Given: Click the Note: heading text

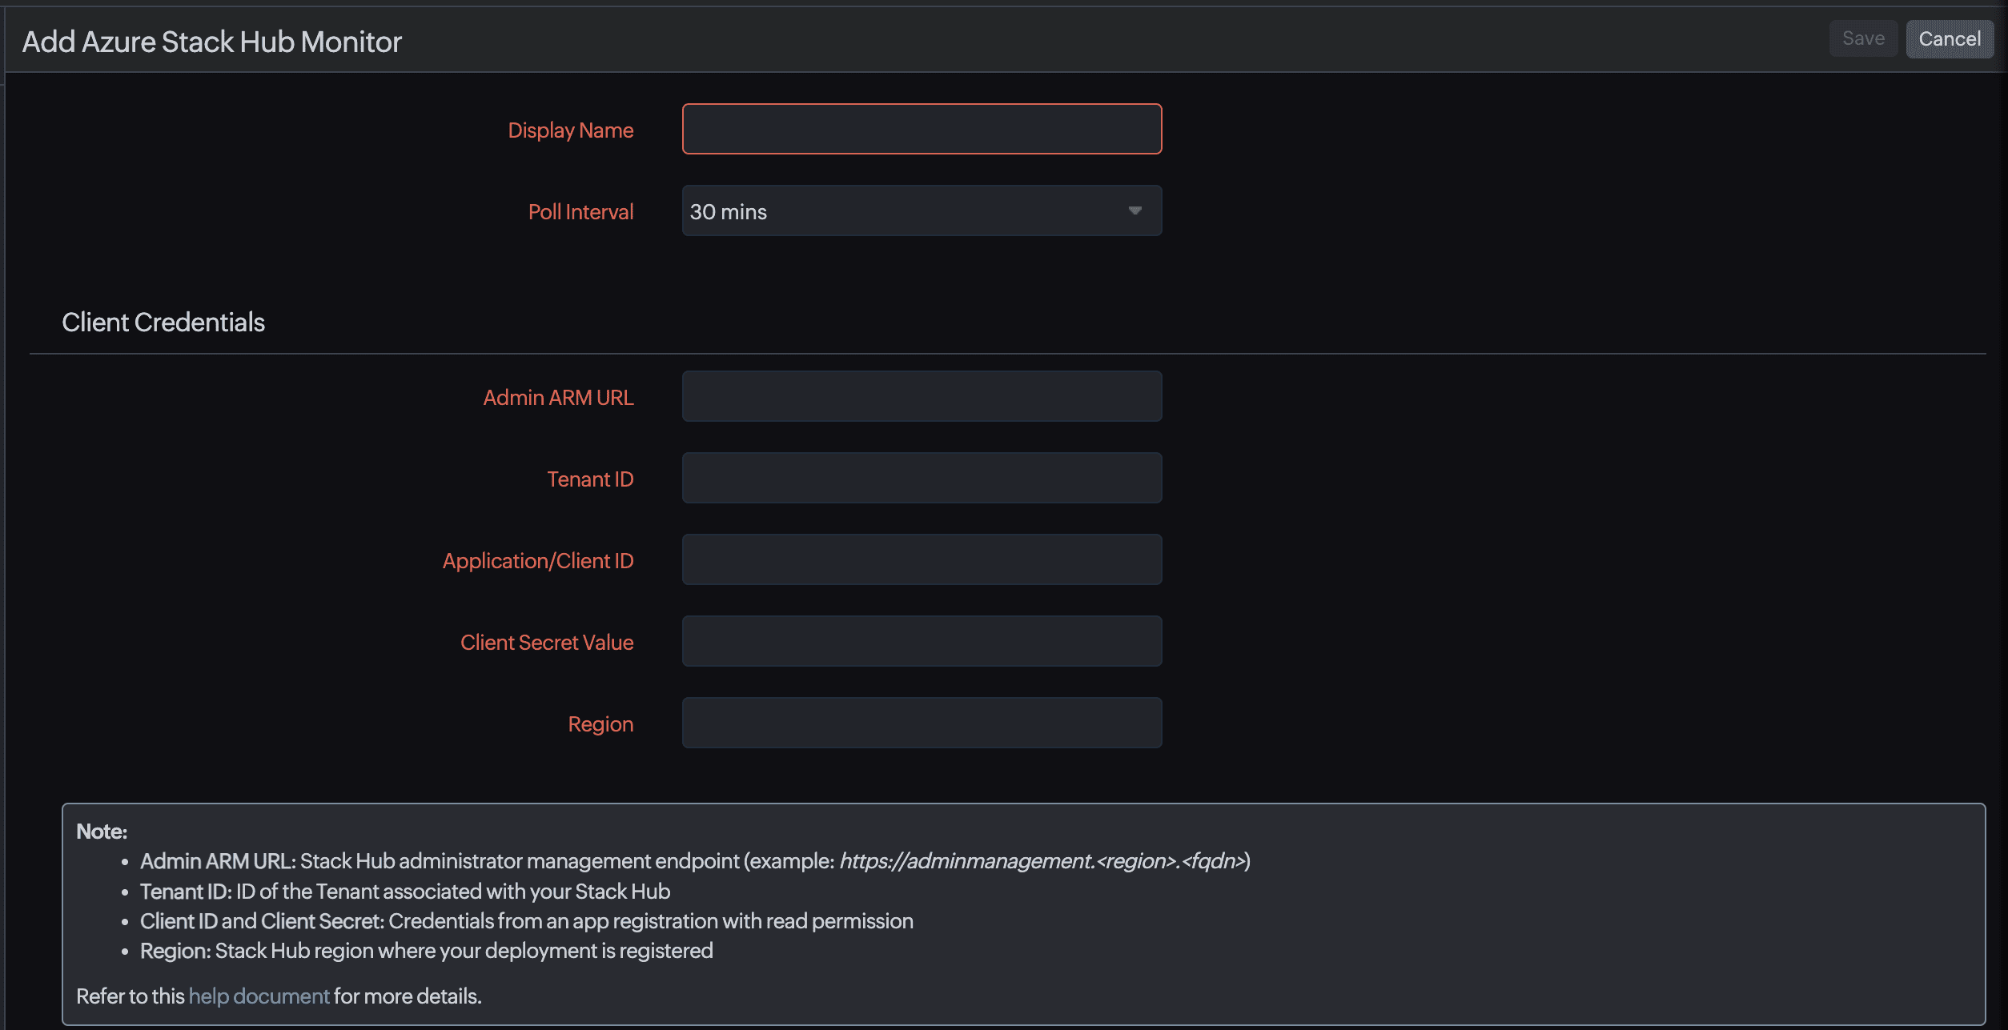Looking at the screenshot, I should click(102, 832).
